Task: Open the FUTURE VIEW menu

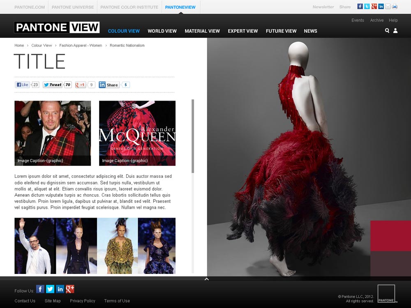Action: click(281, 31)
